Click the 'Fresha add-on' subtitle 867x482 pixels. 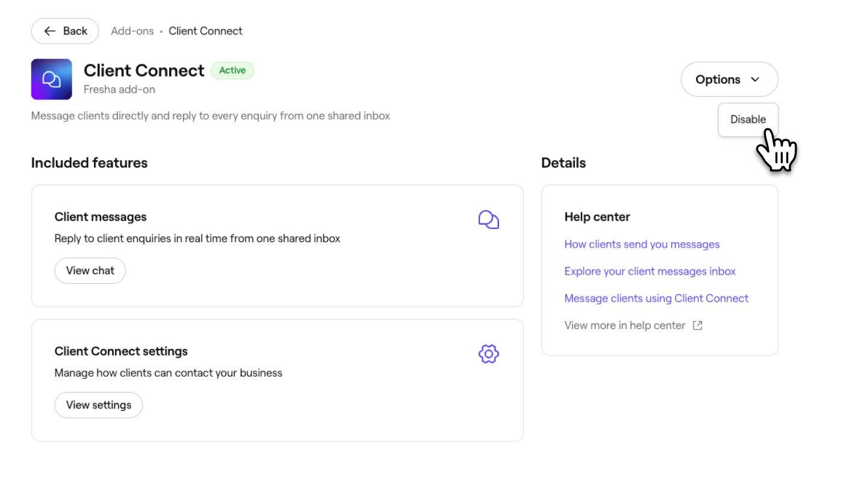click(119, 90)
